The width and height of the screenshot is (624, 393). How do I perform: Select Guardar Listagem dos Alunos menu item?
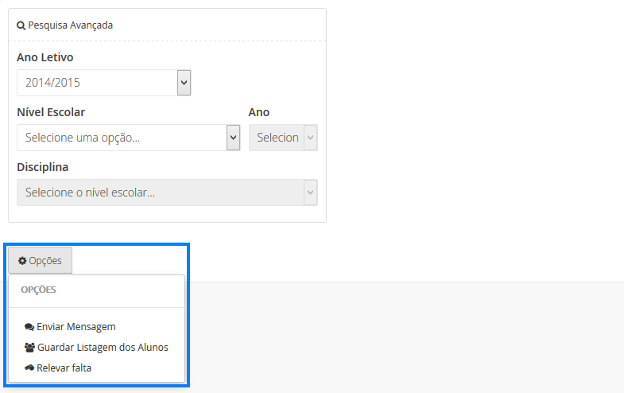tap(103, 348)
